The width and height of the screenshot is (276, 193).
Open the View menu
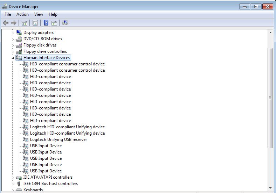tap(39, 14)
